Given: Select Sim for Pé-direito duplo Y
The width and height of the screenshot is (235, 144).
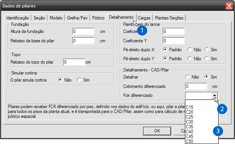Looking at the screenshot, I should coord(207,58).
